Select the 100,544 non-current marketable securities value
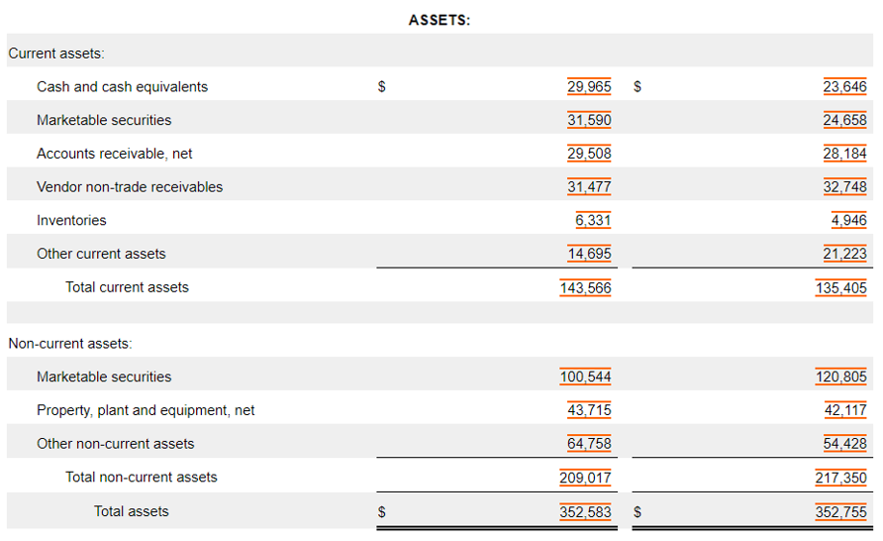 click(x=585, y=377)
